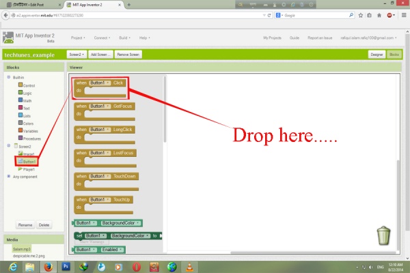Open the Control blocks drawer
Screen dimensions: 410x273
tap(27, 85)
